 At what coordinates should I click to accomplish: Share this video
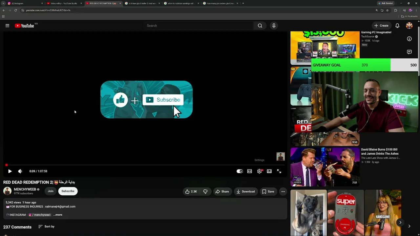click(222, 191)
